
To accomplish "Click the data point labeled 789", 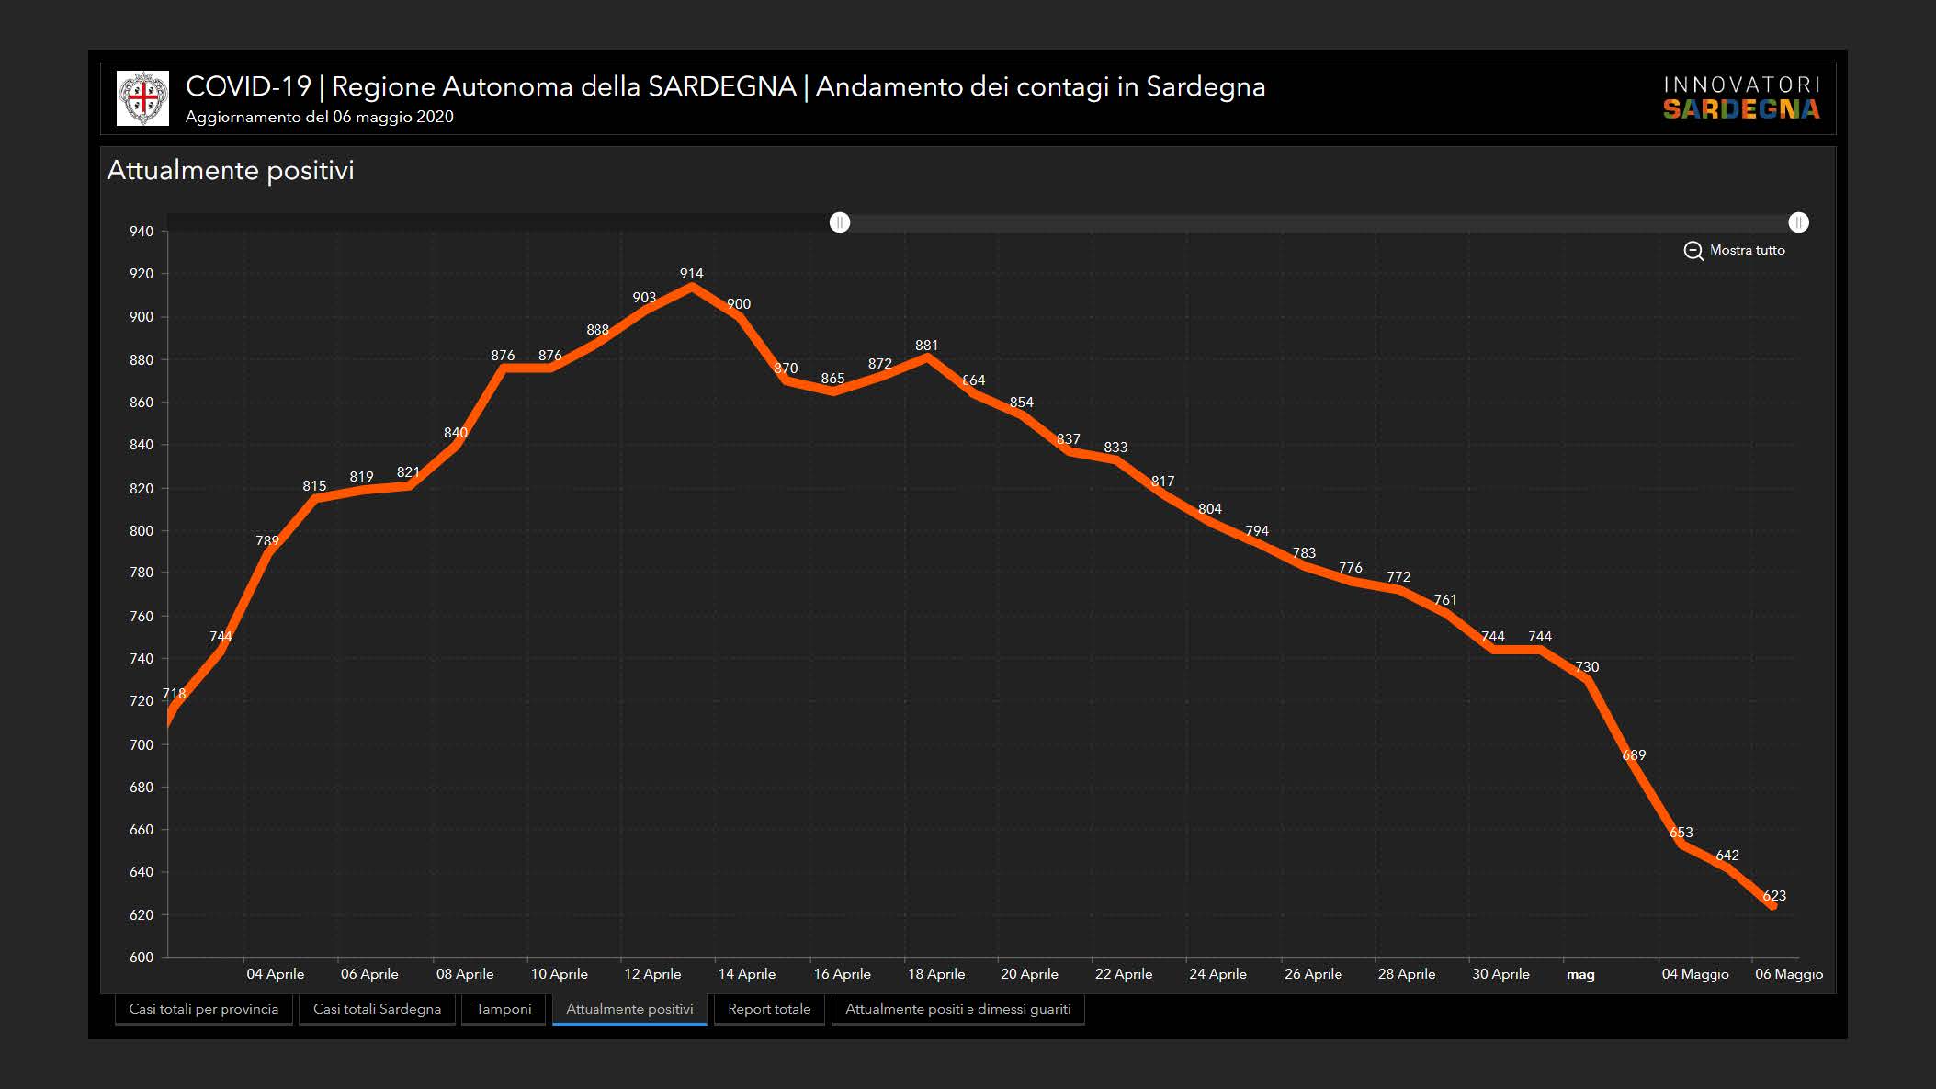I will tap(267, 552).
